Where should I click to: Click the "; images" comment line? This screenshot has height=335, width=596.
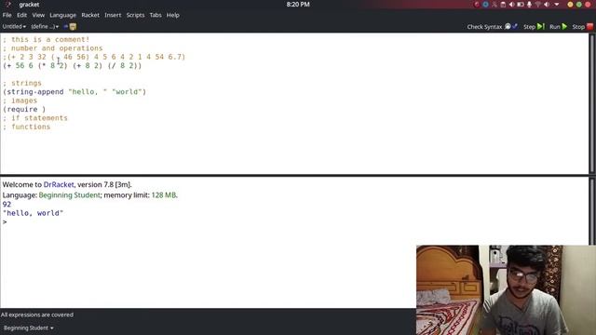click(20, 100)
